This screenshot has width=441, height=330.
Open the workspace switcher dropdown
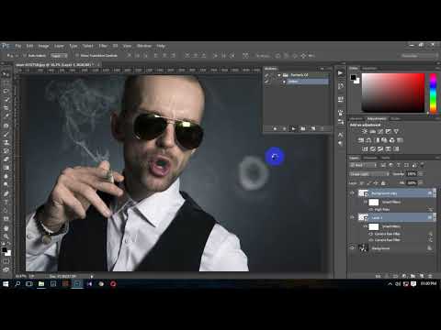click(x=419, y=56)
